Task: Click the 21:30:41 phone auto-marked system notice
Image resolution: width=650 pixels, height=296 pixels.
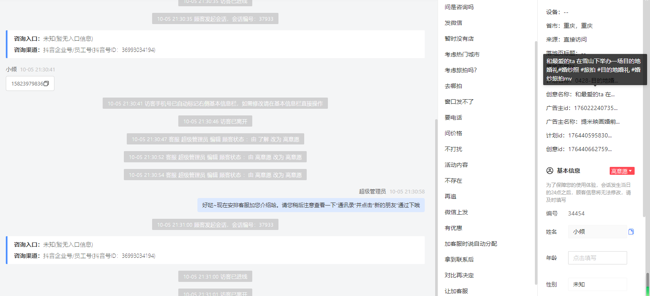Action: [215, 103]
